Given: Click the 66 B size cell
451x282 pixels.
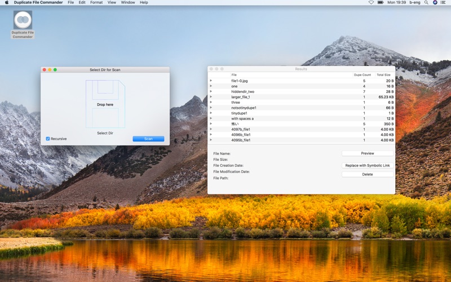Looking at the screenshot, I should coord(390,108).
